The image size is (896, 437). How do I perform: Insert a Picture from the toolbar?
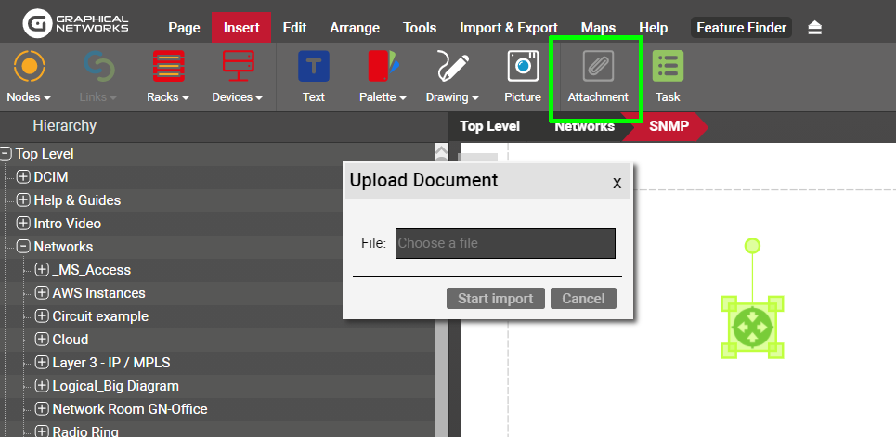(x=523, y=68)
